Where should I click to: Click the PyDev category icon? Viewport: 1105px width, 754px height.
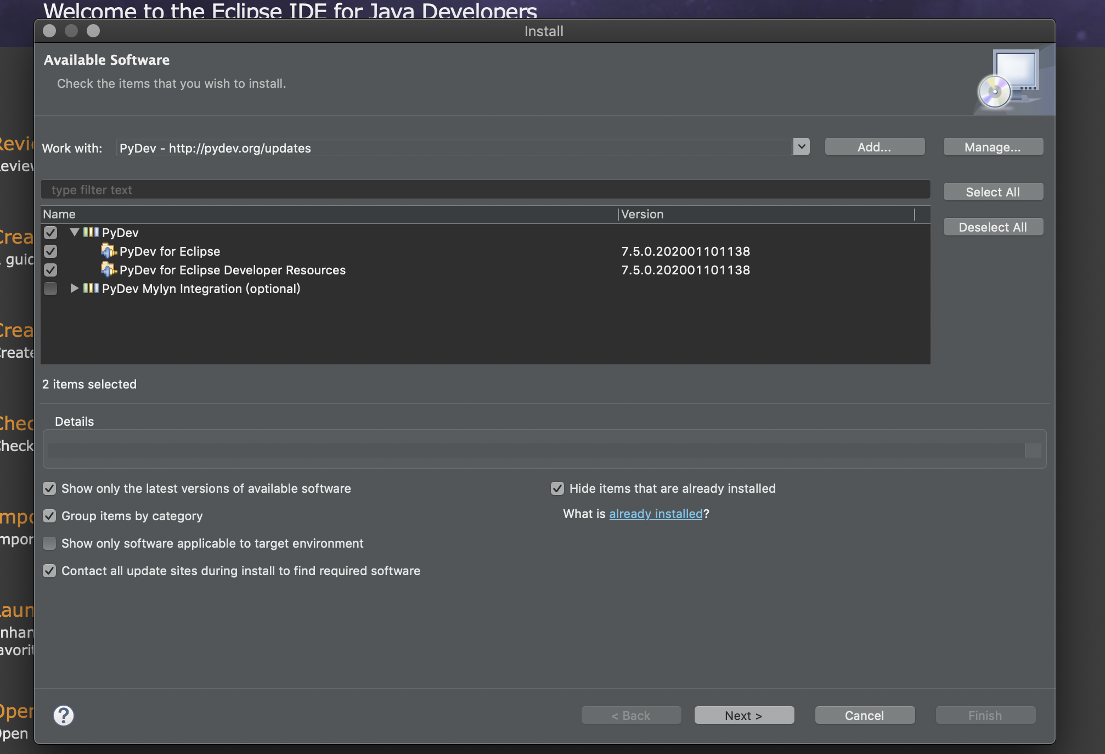pos(91,232)
